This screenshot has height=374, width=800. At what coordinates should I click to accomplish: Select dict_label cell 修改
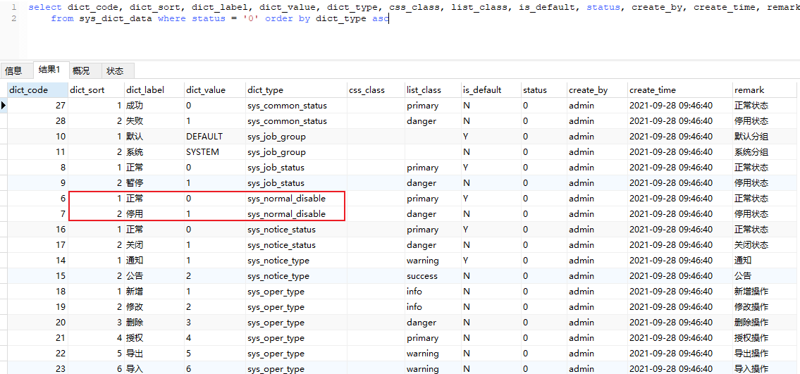tap(154, 307)
